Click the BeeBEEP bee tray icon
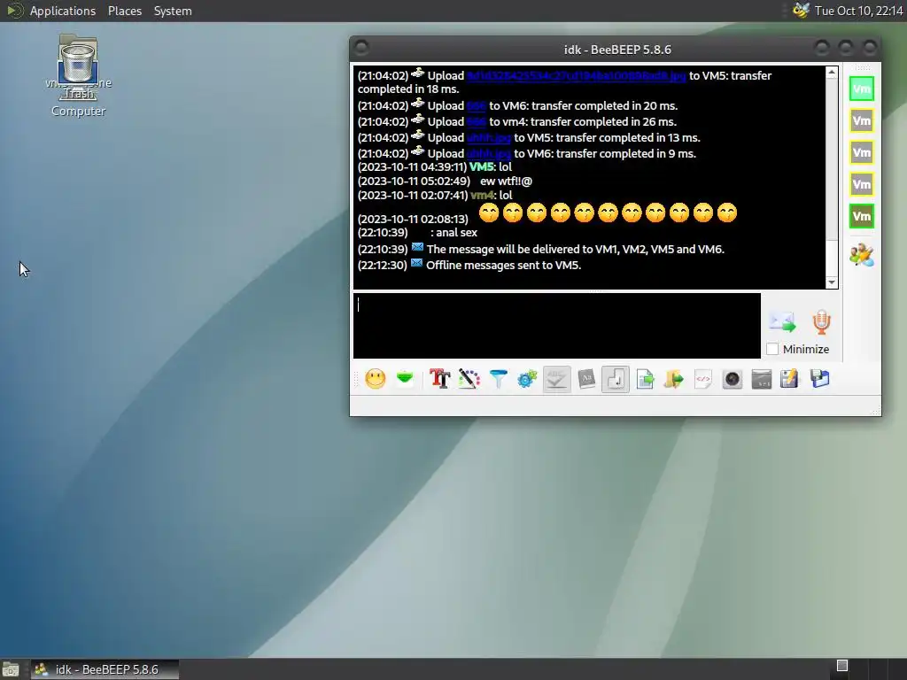Viewport: 907px width, 680px height. [801, 11]
